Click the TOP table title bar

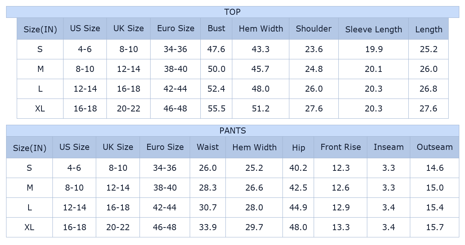(232, 12)
